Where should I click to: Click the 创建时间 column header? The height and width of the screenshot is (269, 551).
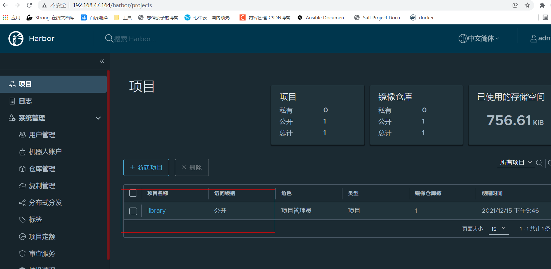[x=492, y=193]
